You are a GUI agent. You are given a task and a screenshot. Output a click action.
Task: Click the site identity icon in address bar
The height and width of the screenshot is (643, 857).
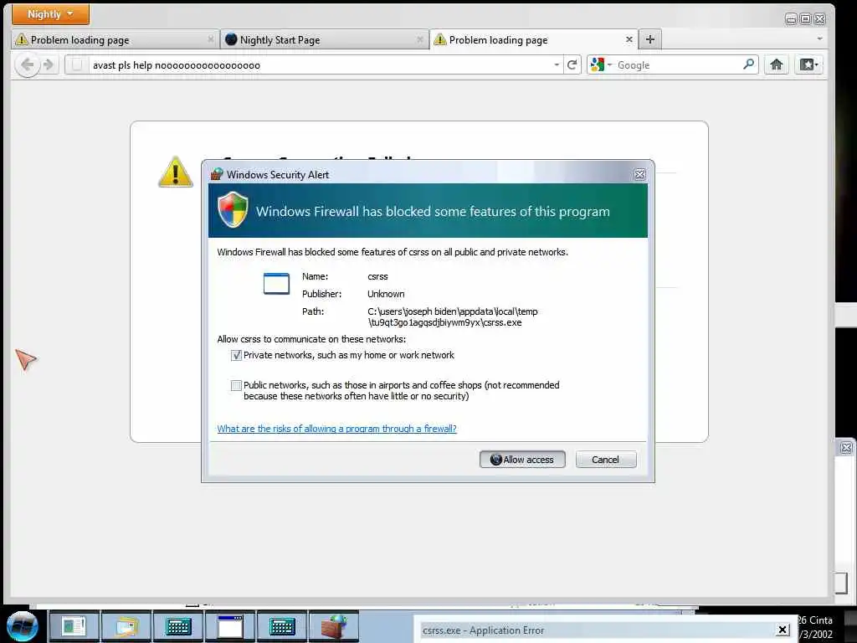[77, 65]
